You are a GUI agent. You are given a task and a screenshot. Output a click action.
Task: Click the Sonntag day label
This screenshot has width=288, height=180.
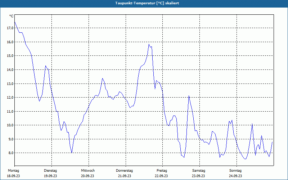pos(235,171)
